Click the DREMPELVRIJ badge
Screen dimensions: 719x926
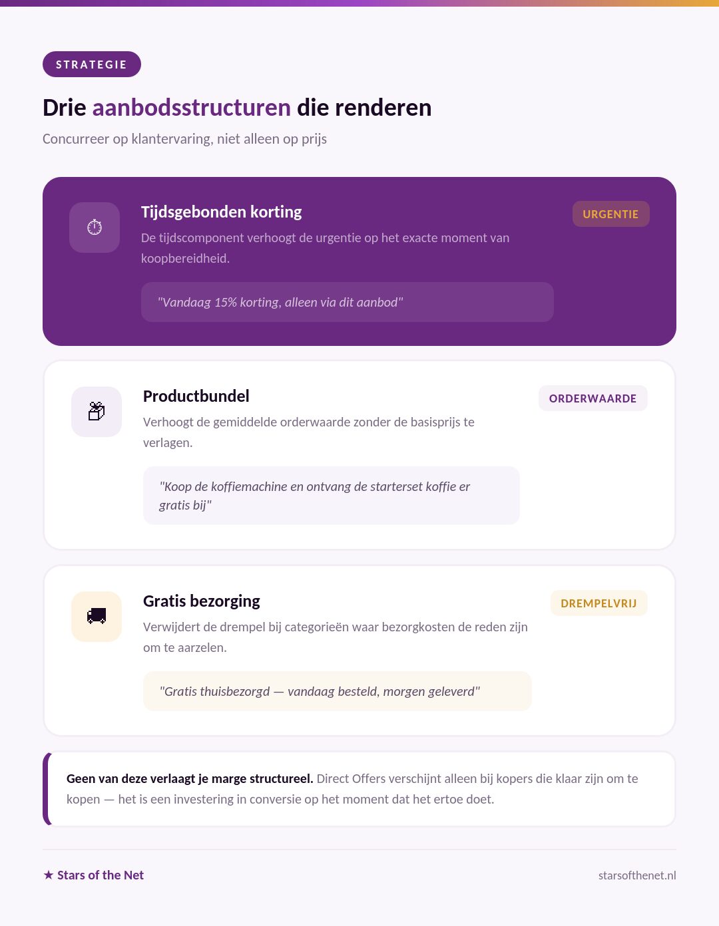tap(599, 603)
